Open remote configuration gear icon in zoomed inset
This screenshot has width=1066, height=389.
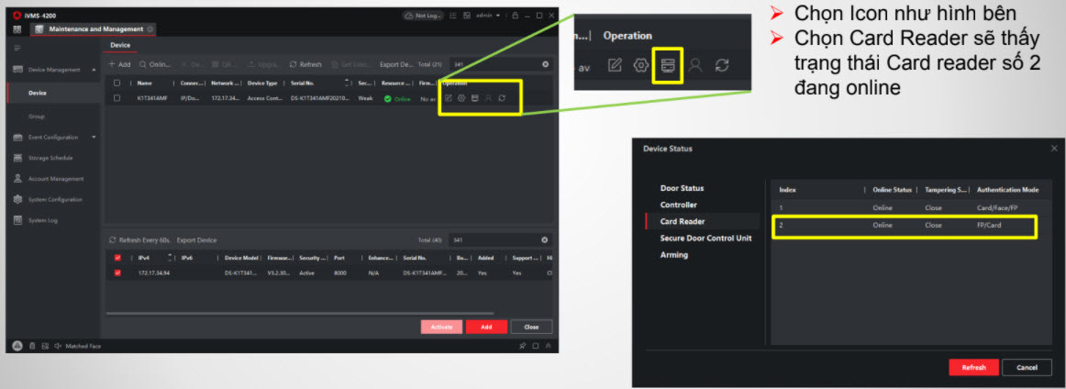[x=641, y=66]
